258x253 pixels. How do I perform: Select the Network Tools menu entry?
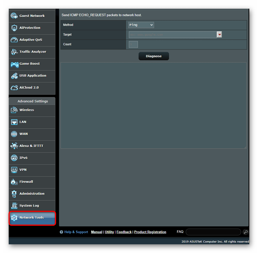click(x=32, y=218)
